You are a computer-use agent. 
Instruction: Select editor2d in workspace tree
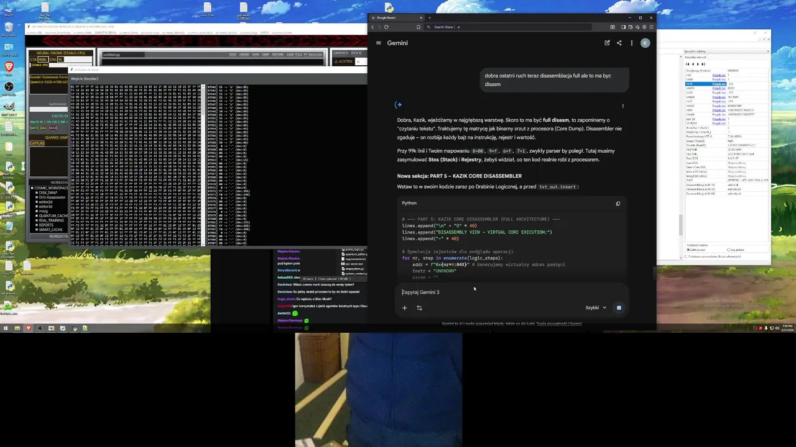click(x=45, y=202)
